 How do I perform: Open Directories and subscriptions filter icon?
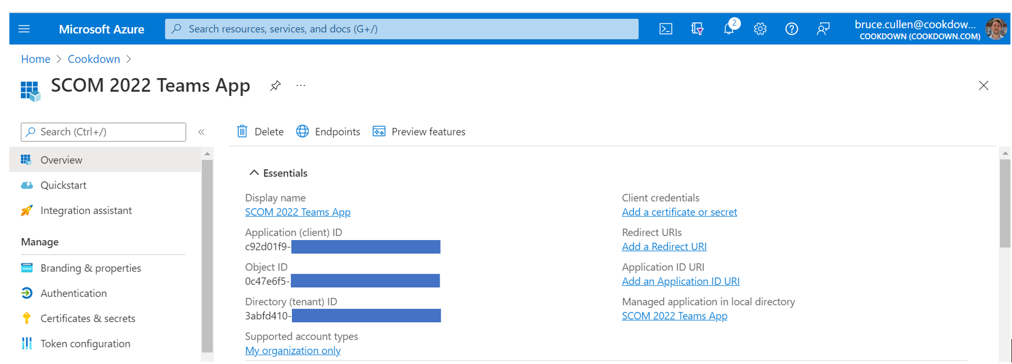(x=697, y=29)
